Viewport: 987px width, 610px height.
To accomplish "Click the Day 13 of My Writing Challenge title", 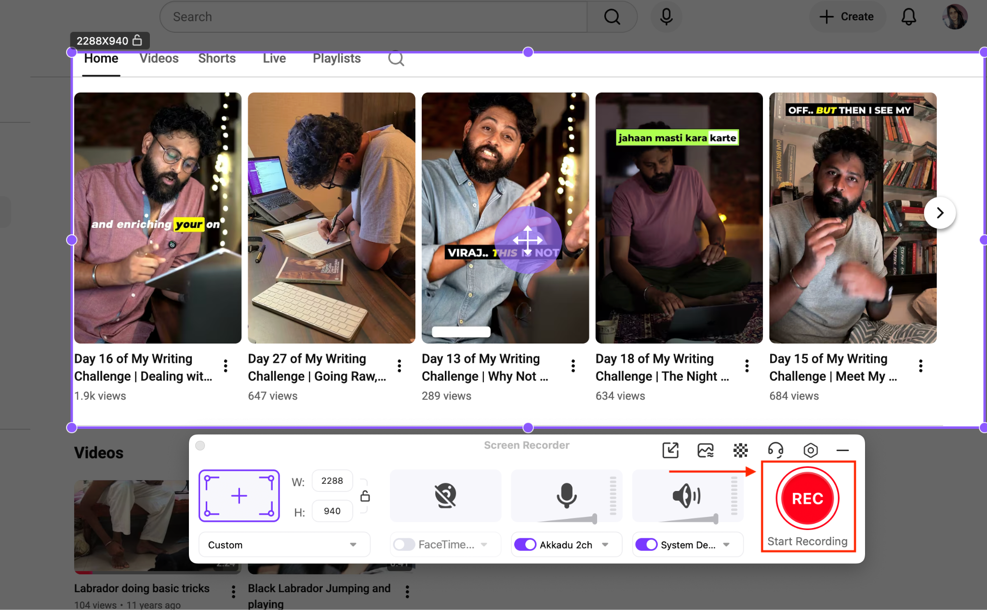I will coord(485,368).
